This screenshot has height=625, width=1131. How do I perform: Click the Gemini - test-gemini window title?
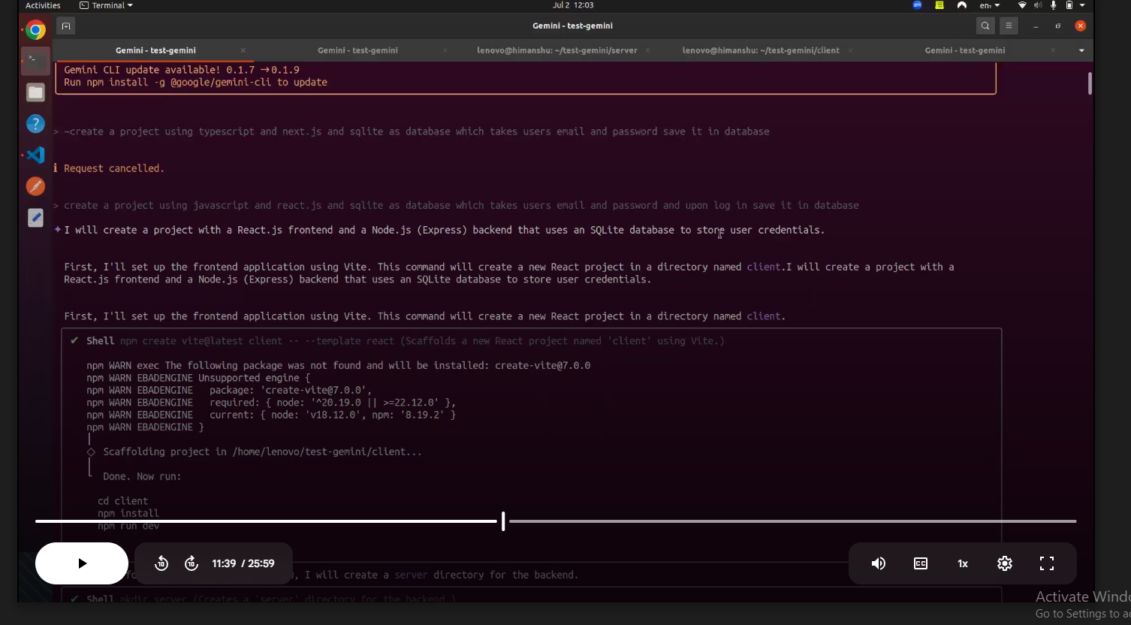coord(572,26)
